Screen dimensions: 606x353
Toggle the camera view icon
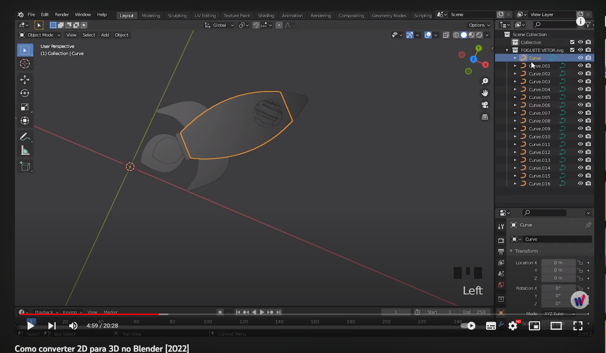485,105
